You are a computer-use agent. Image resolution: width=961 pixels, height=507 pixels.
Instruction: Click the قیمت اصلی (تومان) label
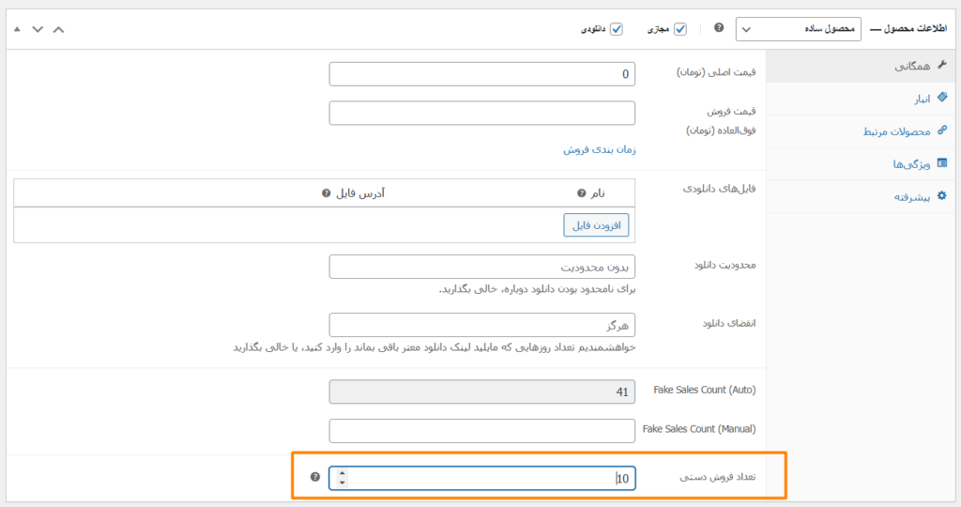(716, 72)
